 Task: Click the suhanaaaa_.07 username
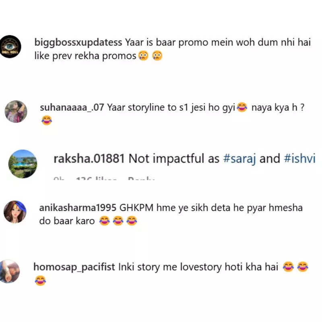(x=72, y=107)
